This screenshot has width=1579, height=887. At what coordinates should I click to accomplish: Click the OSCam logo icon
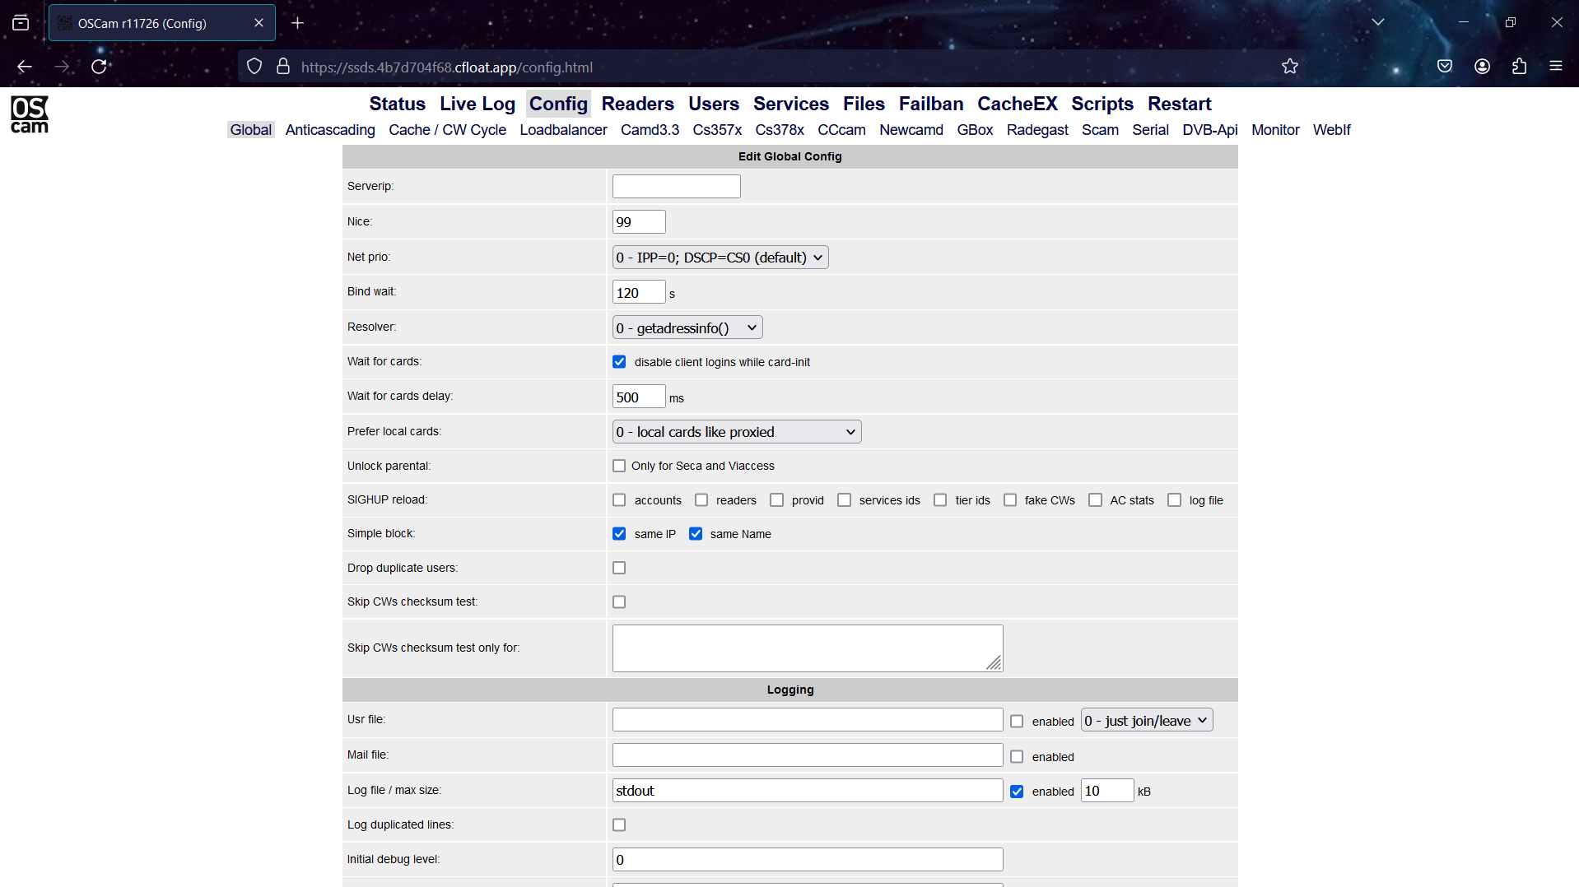click(x=30, y=114)
